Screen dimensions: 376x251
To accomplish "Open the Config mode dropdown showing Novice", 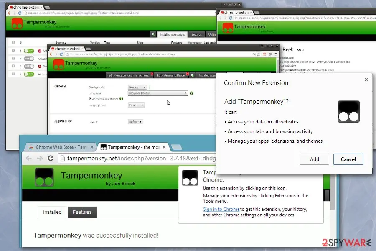I will (x=137, y=87).
